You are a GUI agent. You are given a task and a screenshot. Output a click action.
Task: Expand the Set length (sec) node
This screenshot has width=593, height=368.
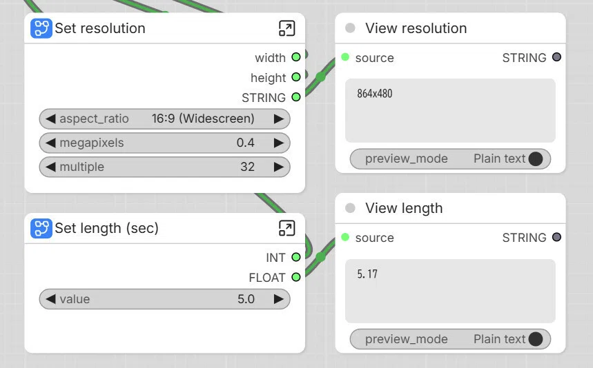(x=286, y=228)
